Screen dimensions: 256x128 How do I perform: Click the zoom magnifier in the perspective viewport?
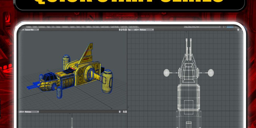click(x=123, y=30)
